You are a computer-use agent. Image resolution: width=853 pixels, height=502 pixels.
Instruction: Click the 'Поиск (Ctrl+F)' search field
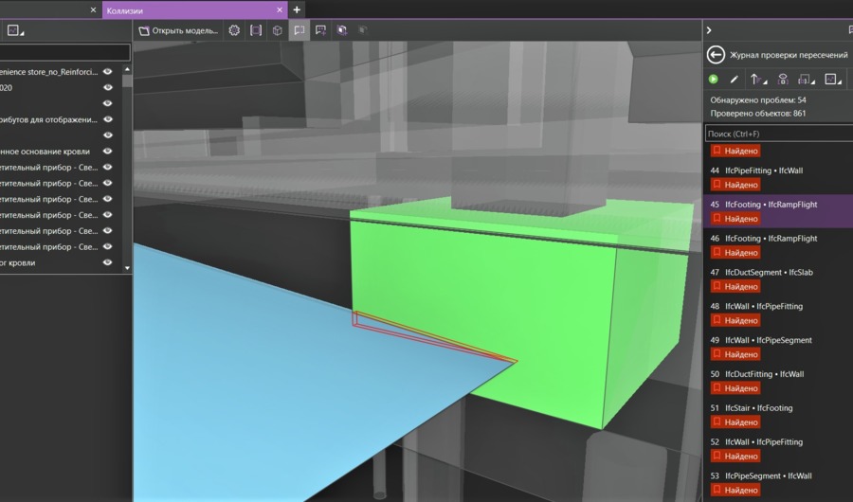pyautogui.click(x=777, y=134)
